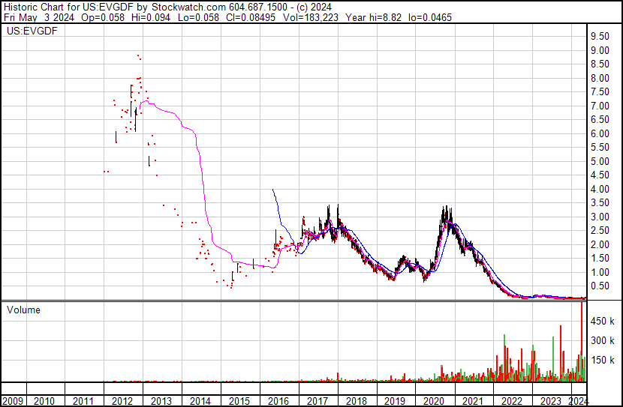Click the 9.50 price axis label
The image size is (623, 407).
599,37
